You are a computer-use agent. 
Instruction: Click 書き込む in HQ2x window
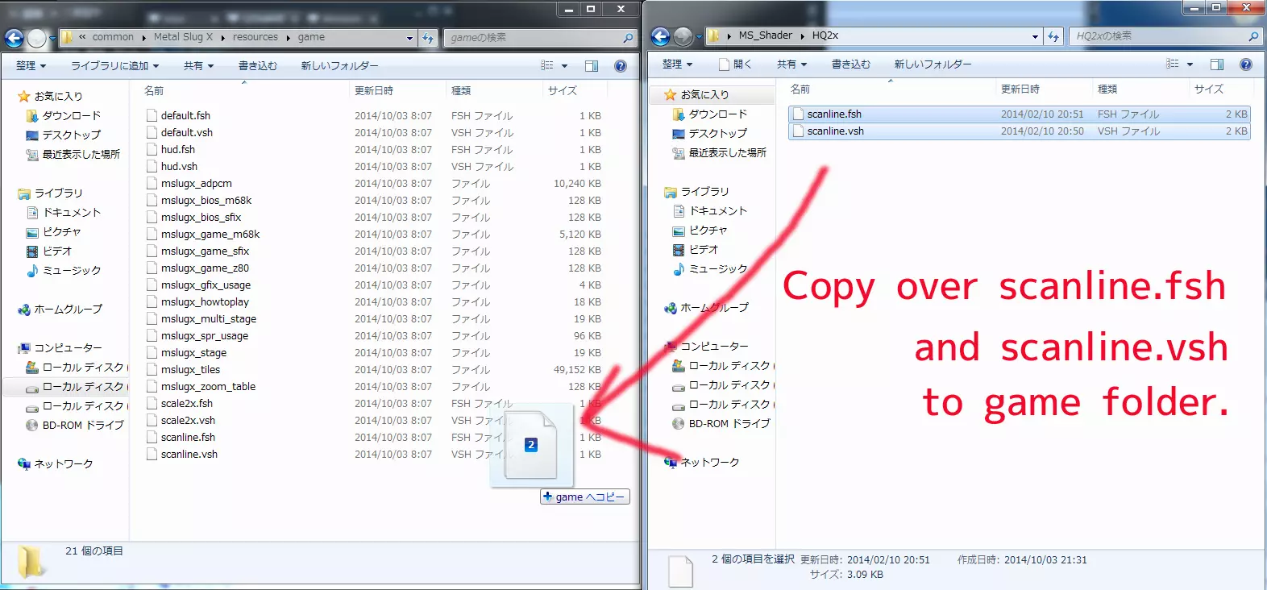(851, 64)
